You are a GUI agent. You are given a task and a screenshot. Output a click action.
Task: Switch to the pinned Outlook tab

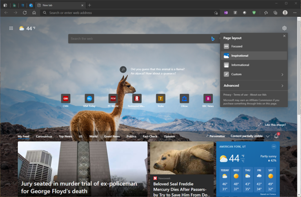click(x=31, y=5)
